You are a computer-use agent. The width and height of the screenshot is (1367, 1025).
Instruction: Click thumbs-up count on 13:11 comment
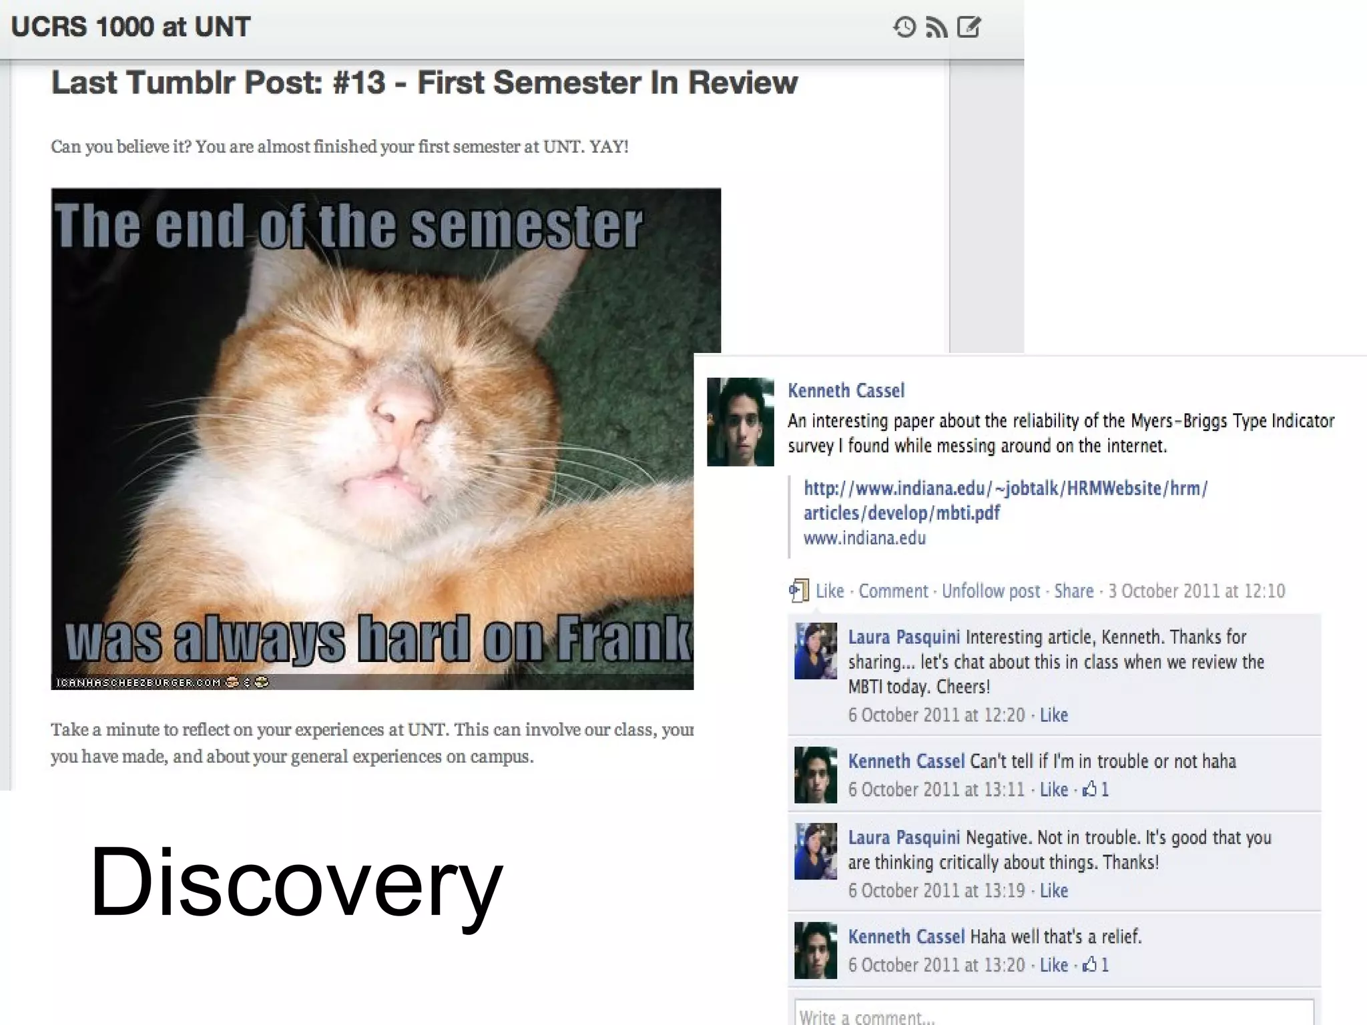(x=1096, y=789)
